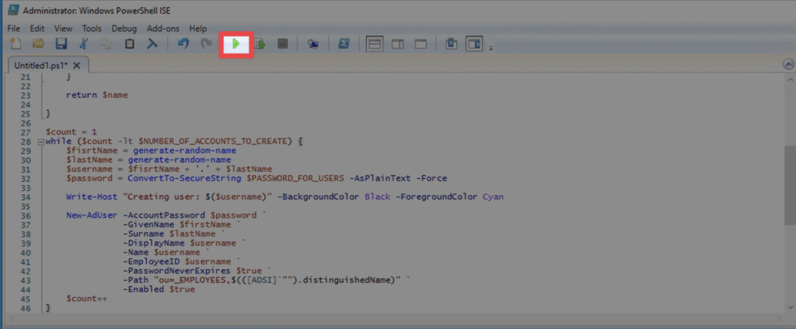Viewport: 796px width, 329px height.
Task: Cut selection with the scissors icon
Action: coord(83,45)
